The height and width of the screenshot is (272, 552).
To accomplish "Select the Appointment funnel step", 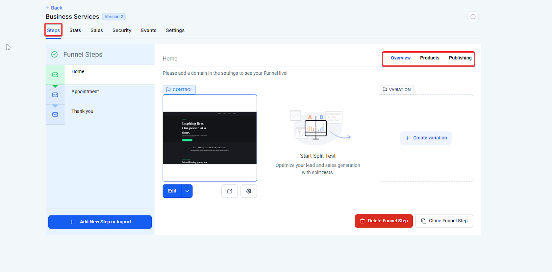I will [100, 95].
